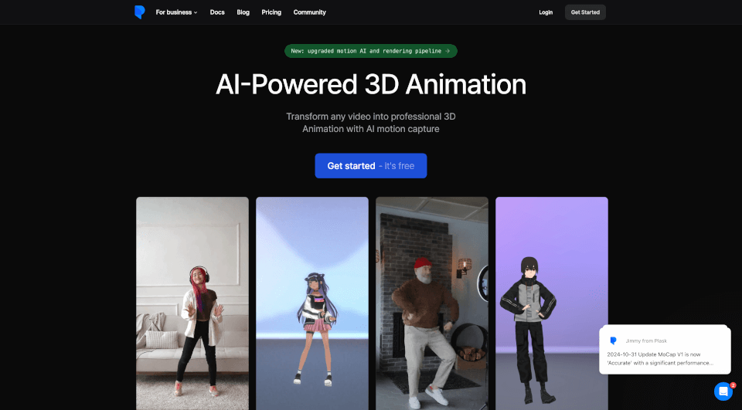742x410 pixels.
Task: Select the dancing woman with headphones video
Action: point(192,303)
